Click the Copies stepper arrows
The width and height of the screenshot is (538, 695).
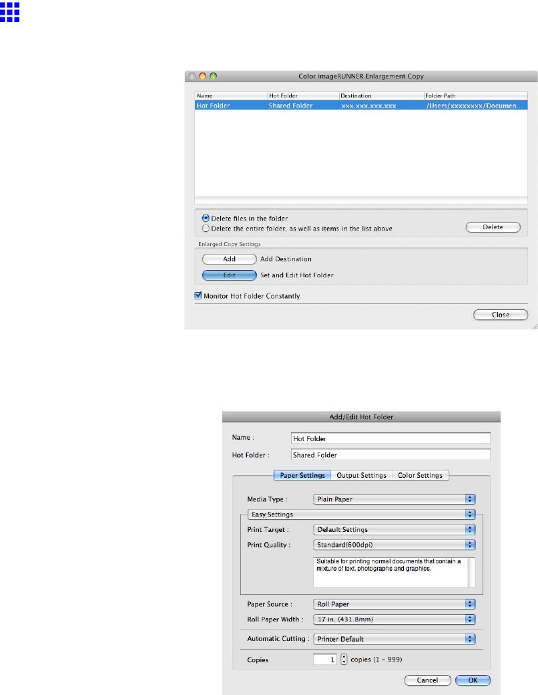click(344, 660)
